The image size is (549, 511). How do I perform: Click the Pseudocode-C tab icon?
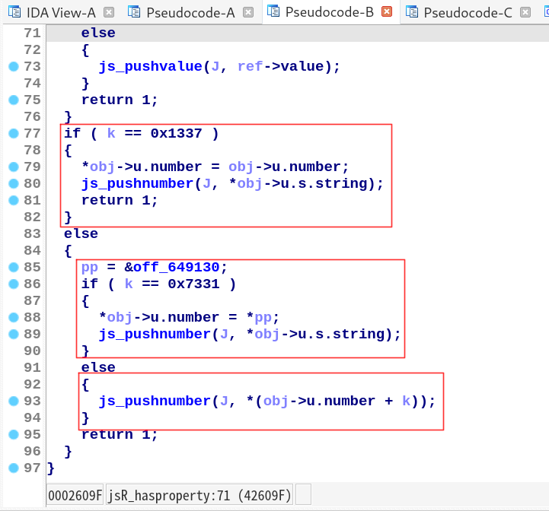pos(412,11)
